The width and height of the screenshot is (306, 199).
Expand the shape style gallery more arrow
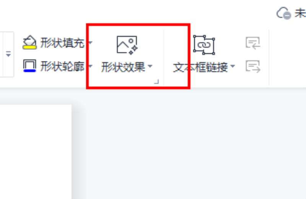(8, 54)
